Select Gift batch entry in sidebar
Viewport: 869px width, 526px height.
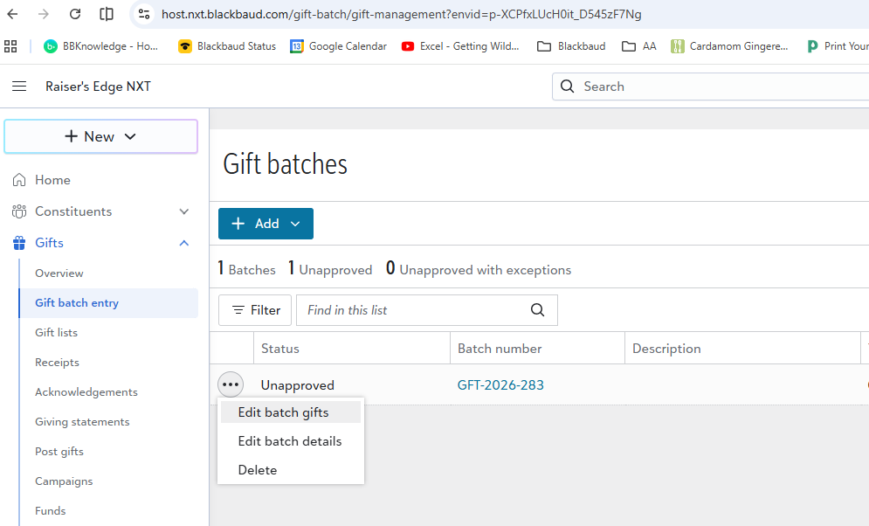(108, 303)
